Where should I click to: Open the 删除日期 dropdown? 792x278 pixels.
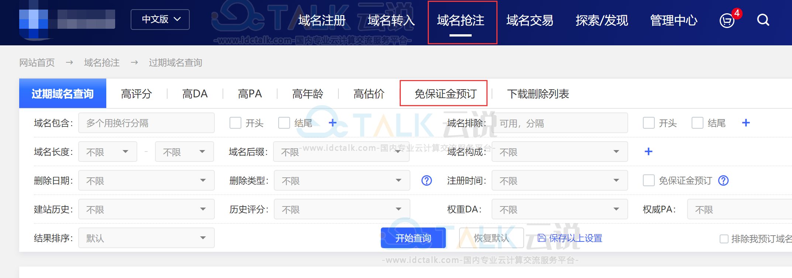(x=147, y=180)
